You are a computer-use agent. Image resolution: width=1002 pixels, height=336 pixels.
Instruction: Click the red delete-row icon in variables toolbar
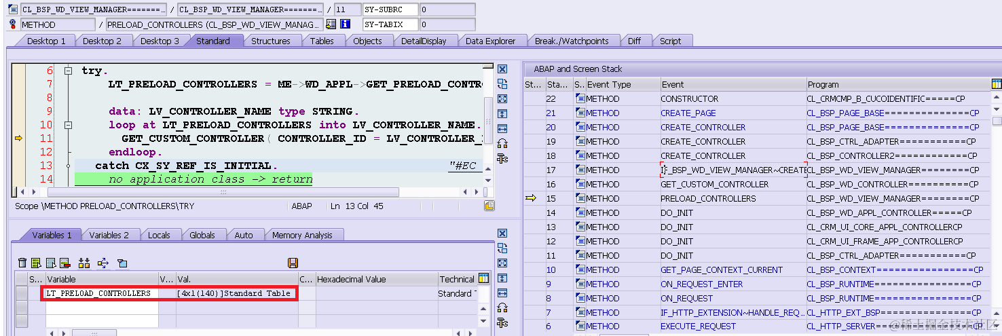(x=65, y=263)
